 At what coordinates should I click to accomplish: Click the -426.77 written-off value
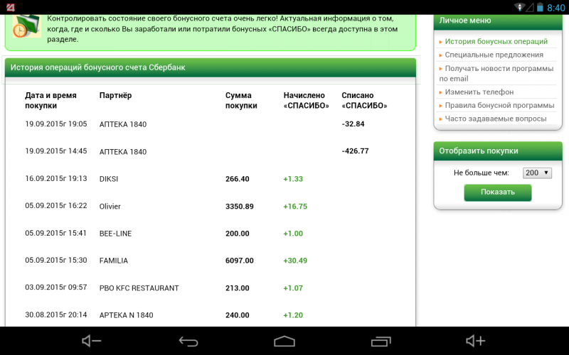point(355,151)
